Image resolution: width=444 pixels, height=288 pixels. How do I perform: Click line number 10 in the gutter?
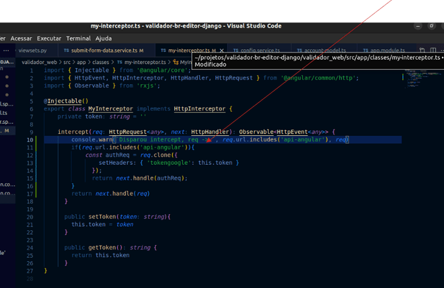coord(30,140)
